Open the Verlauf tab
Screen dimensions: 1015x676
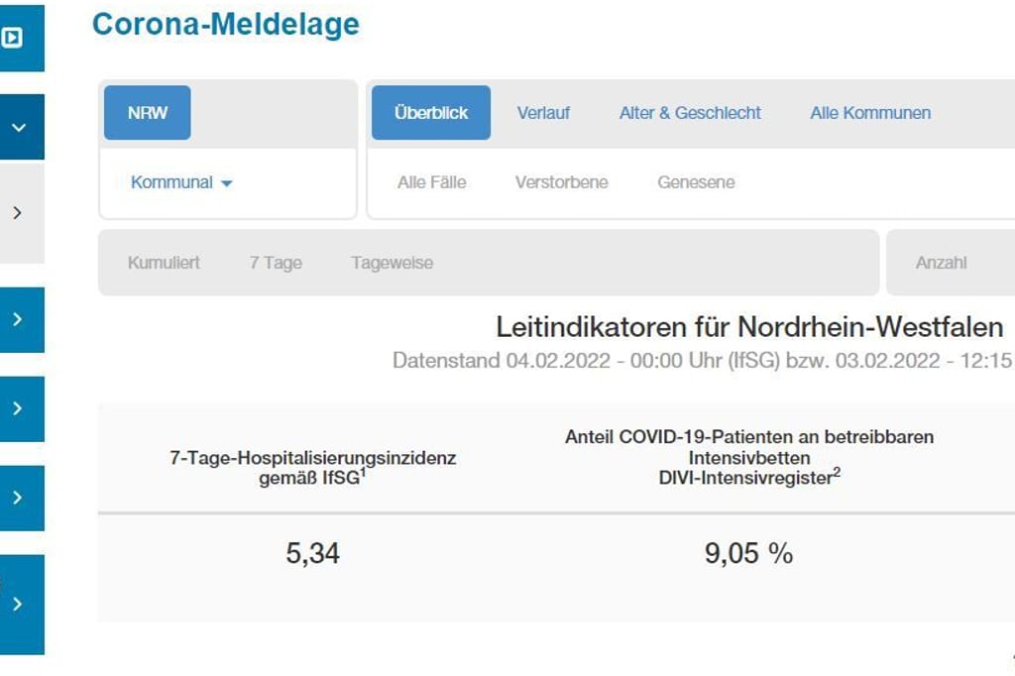pos(543,112)
